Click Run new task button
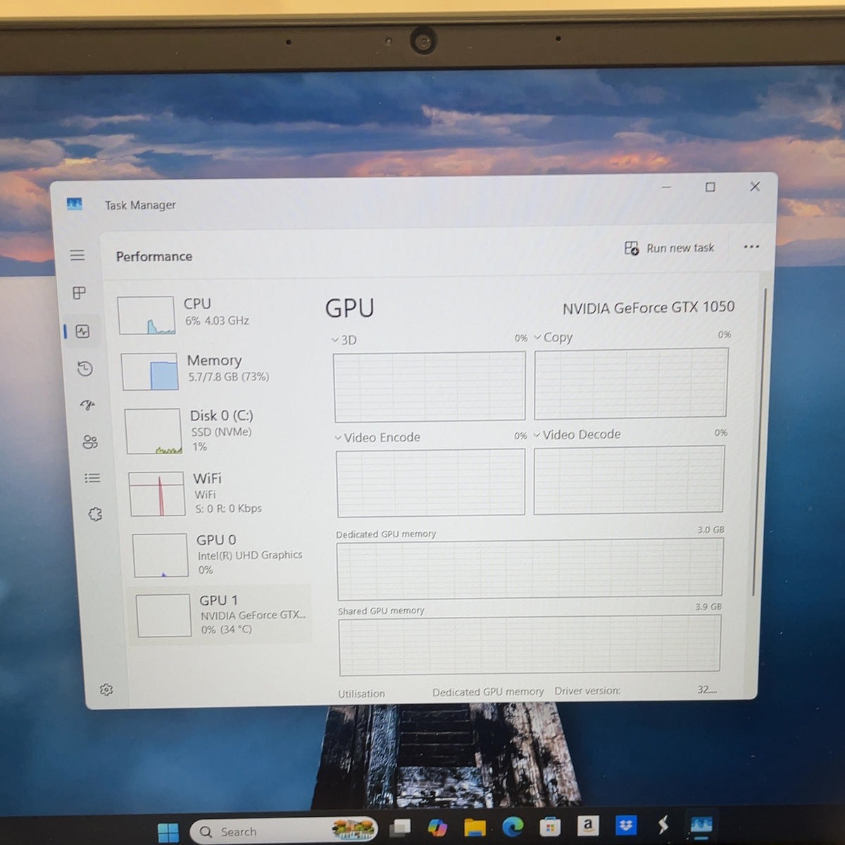This screenshot has width=845, height=845. point(669,248)
